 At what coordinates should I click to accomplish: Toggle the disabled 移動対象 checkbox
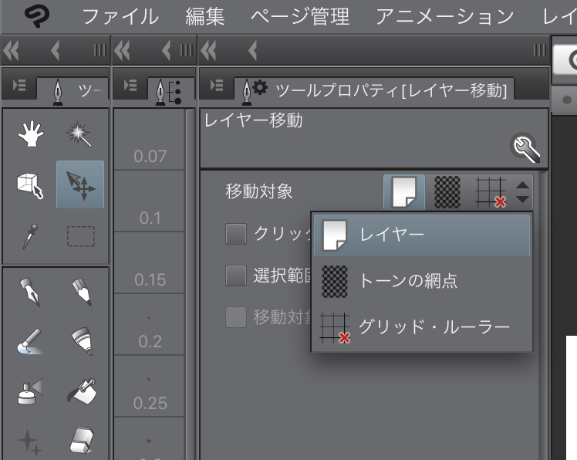[x=236, y=316]
